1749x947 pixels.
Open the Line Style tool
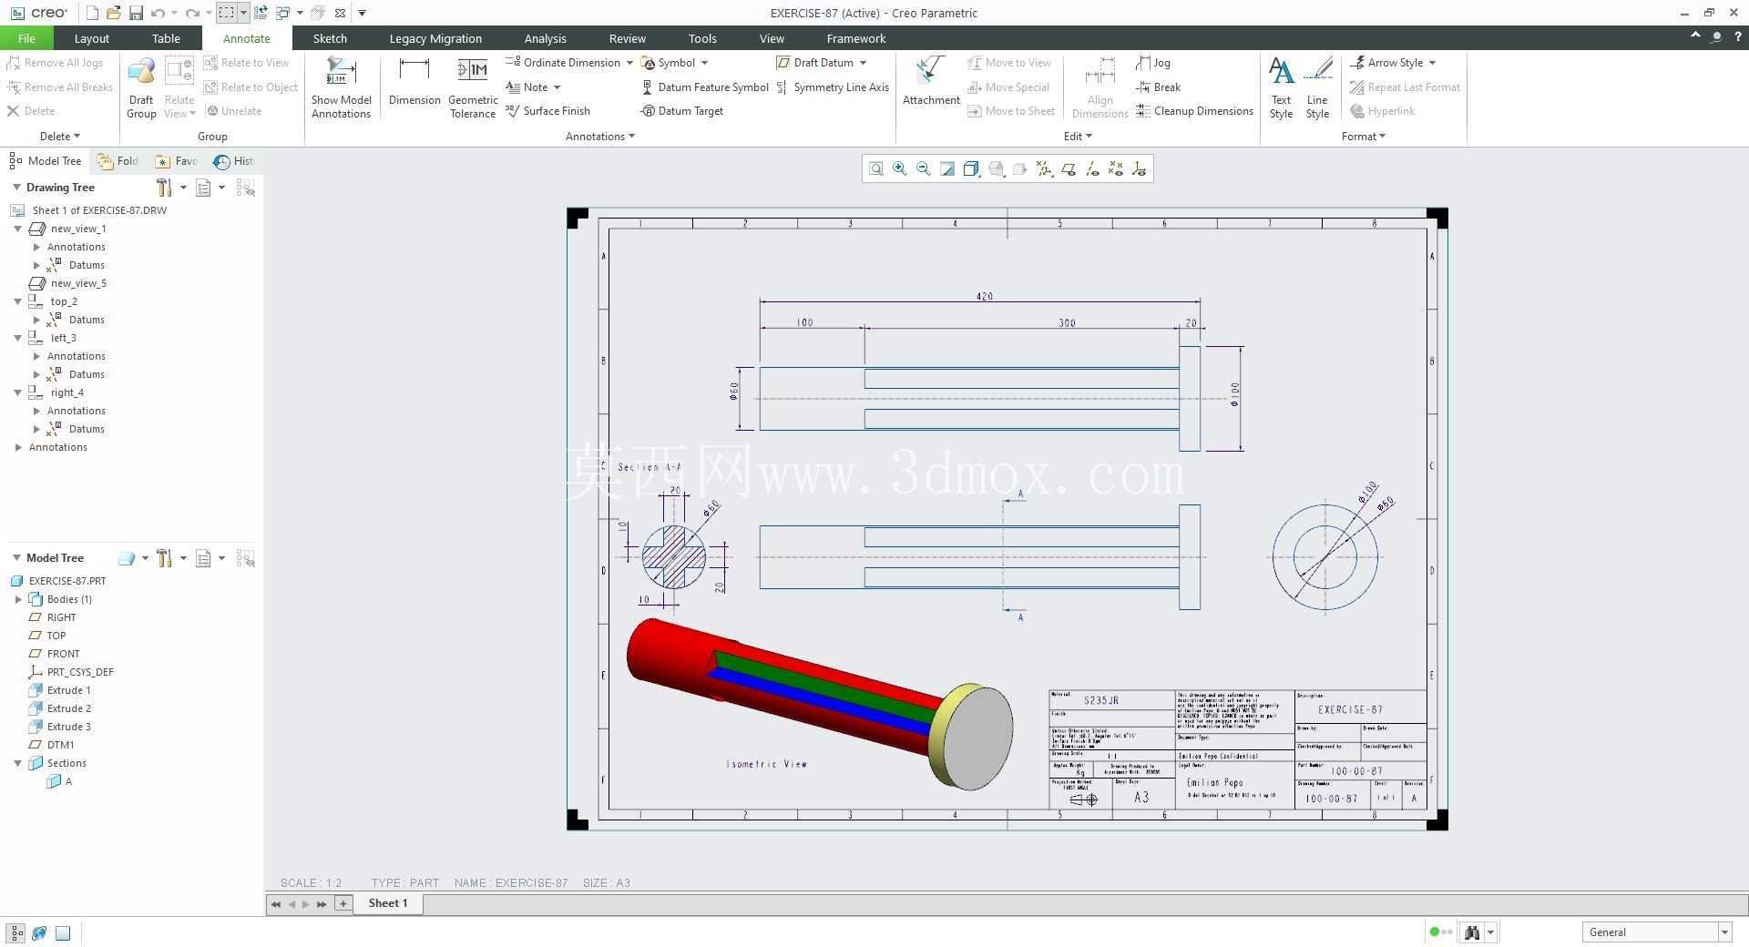pos(1317,87)
